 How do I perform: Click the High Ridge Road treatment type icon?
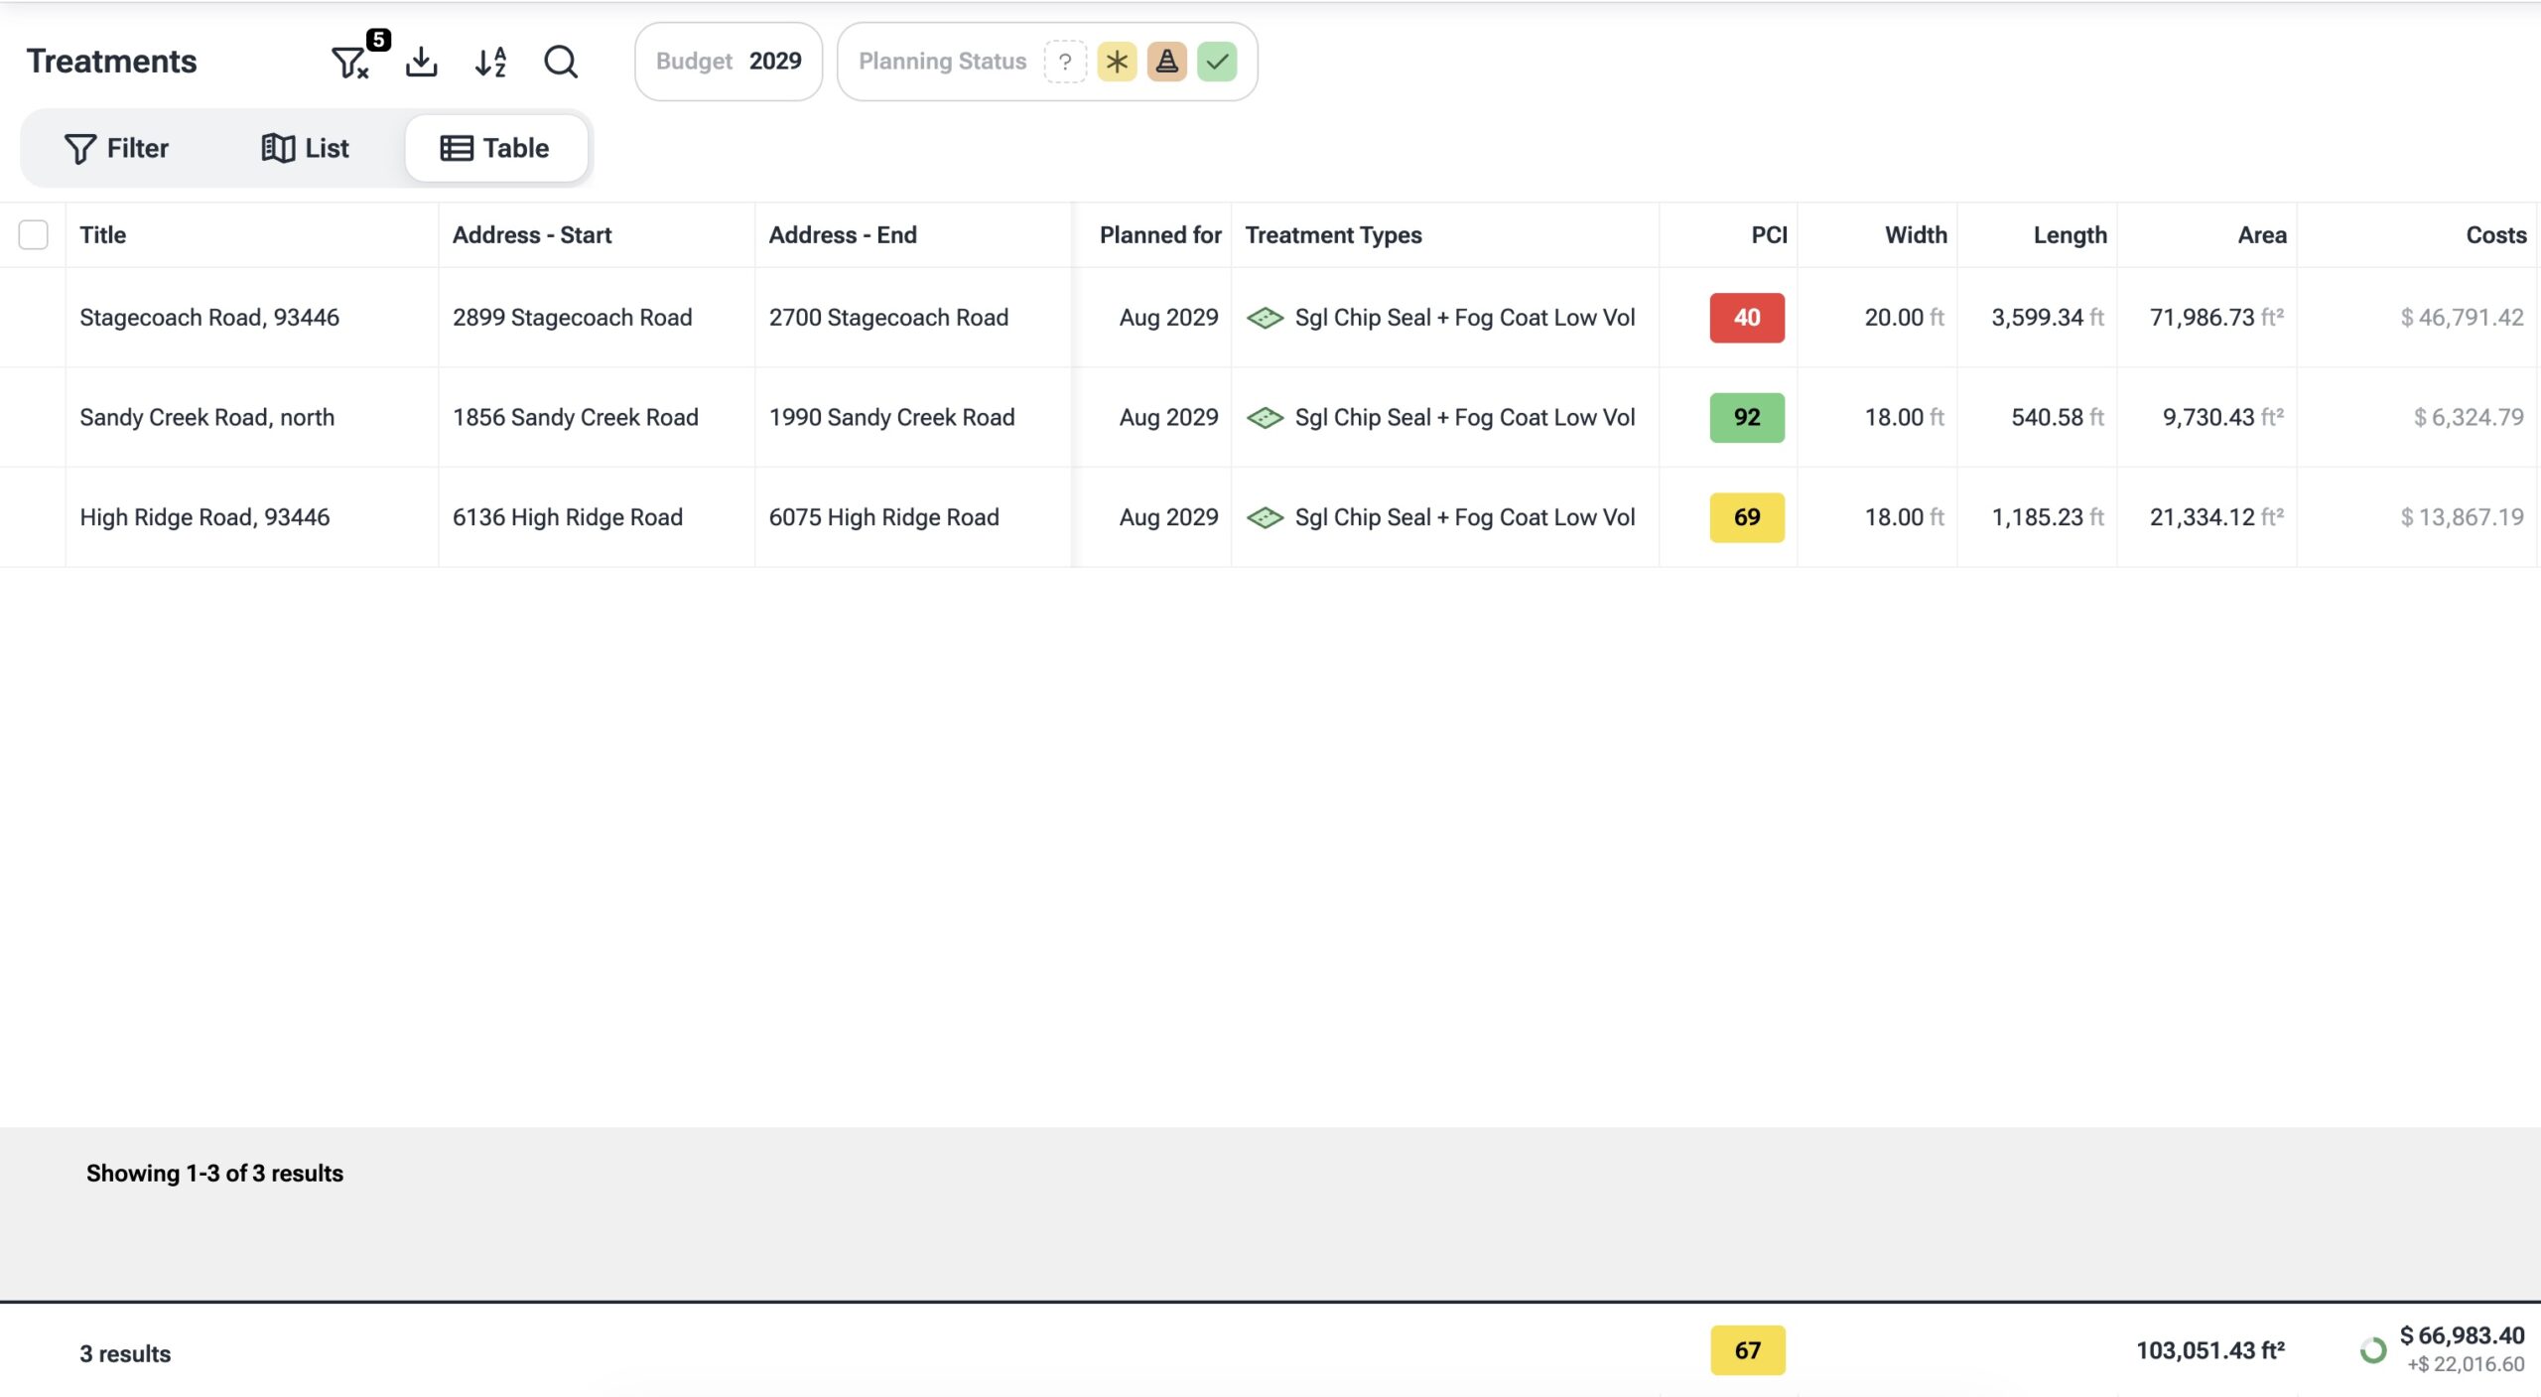1265,517
